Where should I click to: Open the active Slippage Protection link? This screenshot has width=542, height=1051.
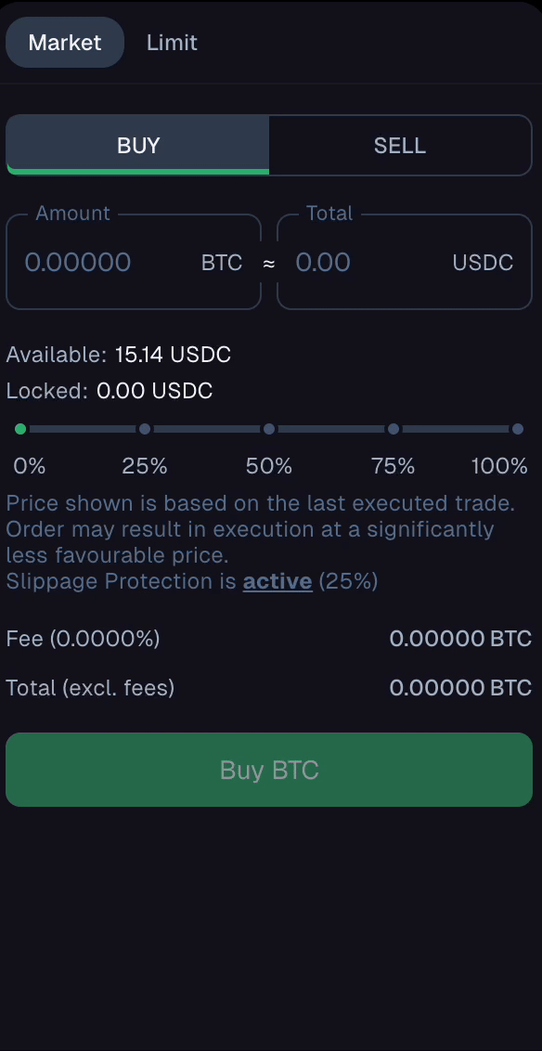pos(277,581)
